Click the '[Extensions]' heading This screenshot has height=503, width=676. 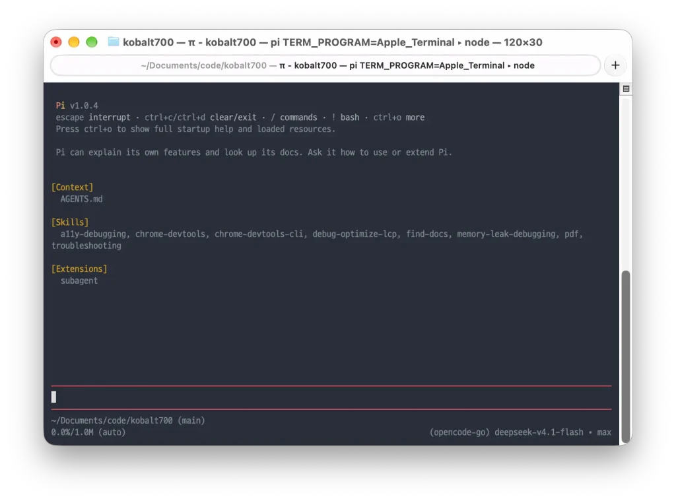[x=79, y=269]
